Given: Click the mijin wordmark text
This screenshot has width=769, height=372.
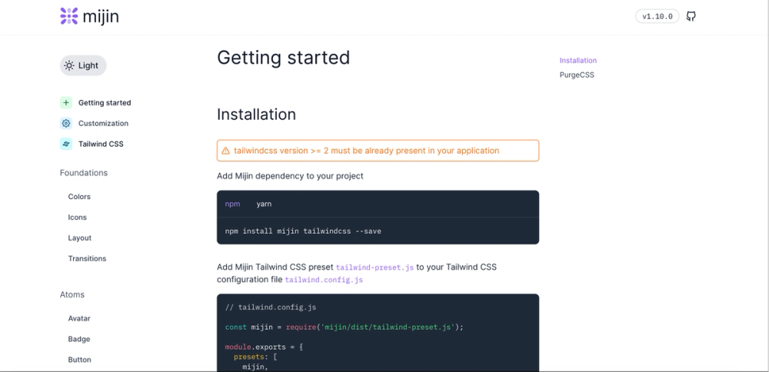Looking at the screenshot, I should pyautogui.click(x=101, y=17).
